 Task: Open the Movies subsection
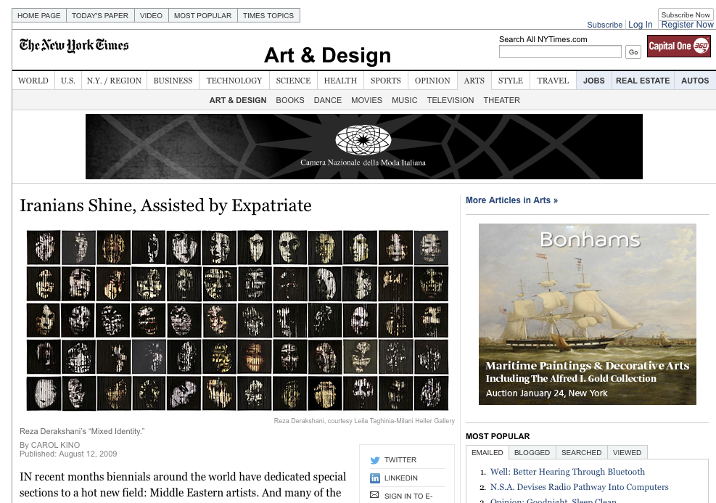pos(366,100)
